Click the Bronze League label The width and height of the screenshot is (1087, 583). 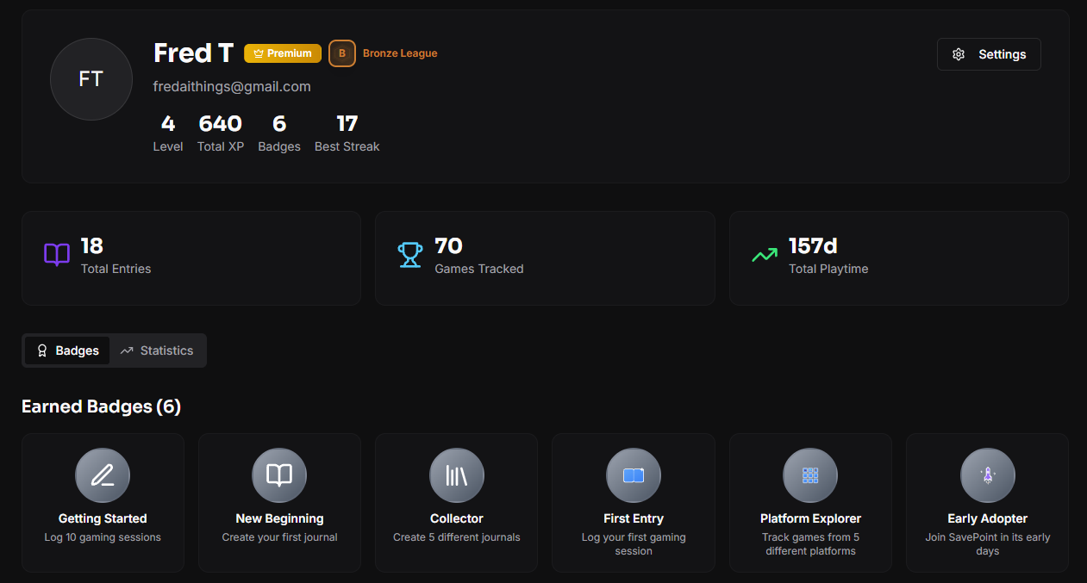point(399,53)
